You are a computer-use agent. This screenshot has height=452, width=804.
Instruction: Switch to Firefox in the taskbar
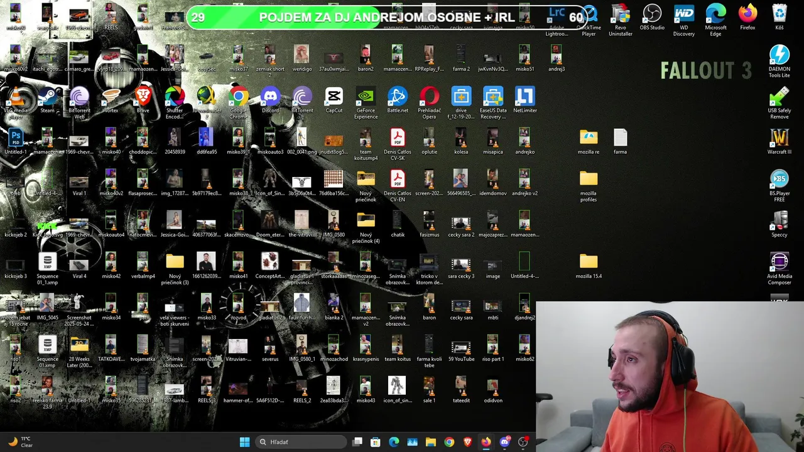pos(486,442)
